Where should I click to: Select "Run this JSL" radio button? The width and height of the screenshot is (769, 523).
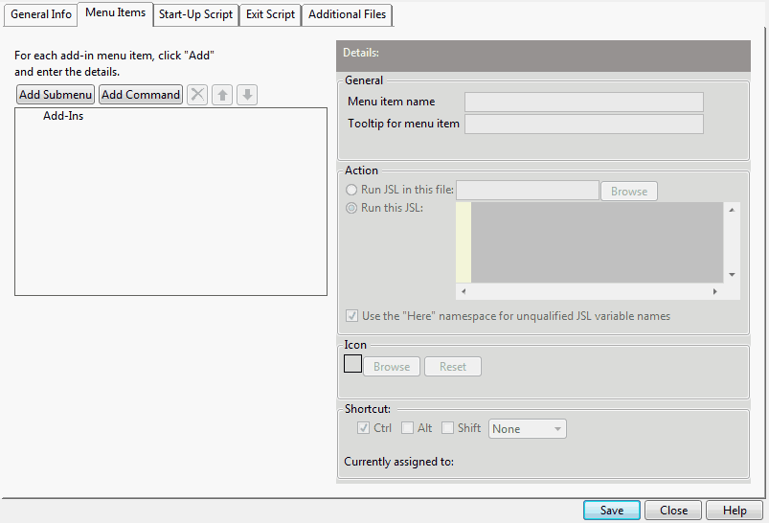coord(352,208)
